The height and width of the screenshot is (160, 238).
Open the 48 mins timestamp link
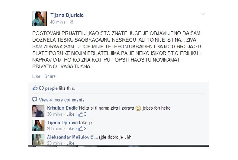(57, 22)
